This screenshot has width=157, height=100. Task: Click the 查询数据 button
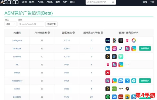(x=51, y=24)
